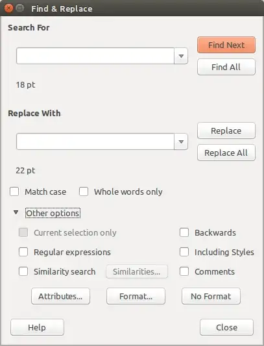264x346 pixels.
Task: Open the Attributes... dialog
Action: point(61,296)
